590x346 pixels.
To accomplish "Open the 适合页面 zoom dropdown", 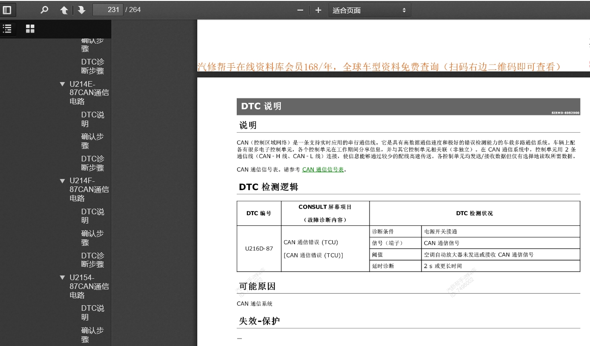I will 370,10.
